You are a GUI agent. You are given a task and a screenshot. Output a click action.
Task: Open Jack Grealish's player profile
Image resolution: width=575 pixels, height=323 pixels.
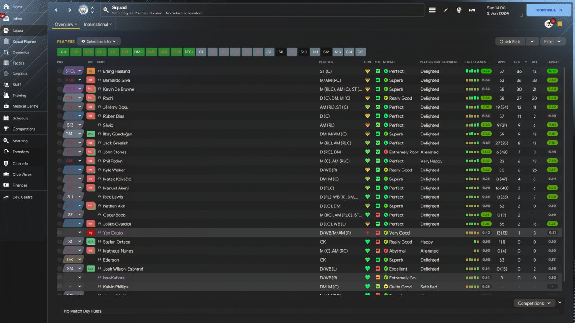116,143
